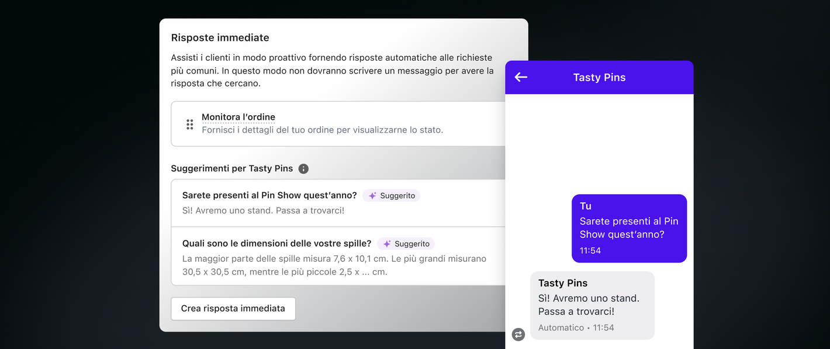Grab the drag handle beside Monitora l'ordine

pyautogui.click(x=190, y=124)
